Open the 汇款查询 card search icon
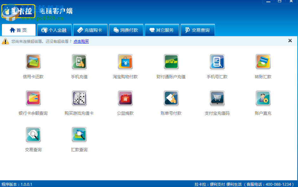Image resolution: width=298 pixels, height=187 pixels. click(x=79, y=135)
